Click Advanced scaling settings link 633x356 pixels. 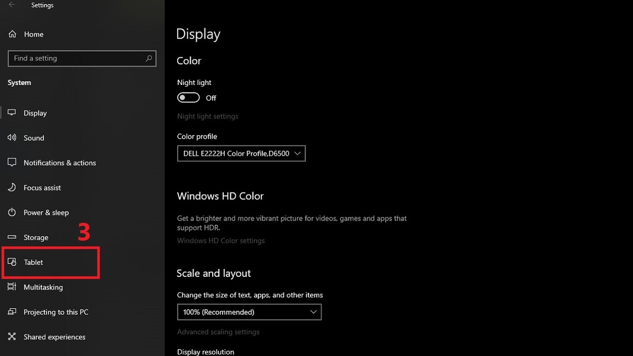point(218,332)
